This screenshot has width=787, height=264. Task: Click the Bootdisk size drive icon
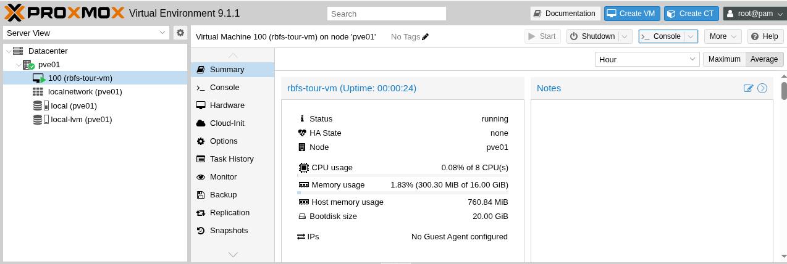[x=302, y=217]
